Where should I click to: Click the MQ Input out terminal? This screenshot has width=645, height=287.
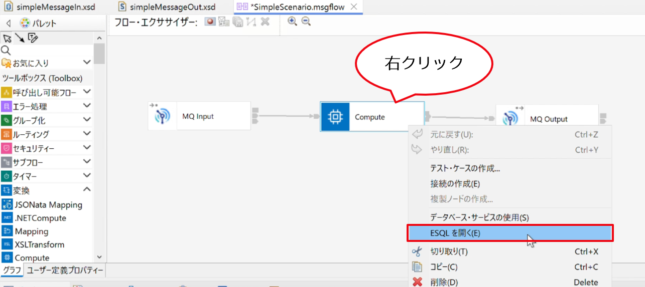[255, 116]
